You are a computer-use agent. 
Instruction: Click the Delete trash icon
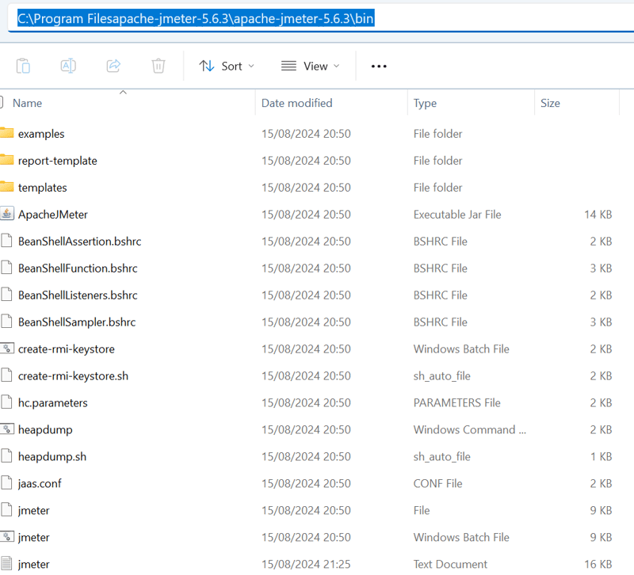pos(158,66)
